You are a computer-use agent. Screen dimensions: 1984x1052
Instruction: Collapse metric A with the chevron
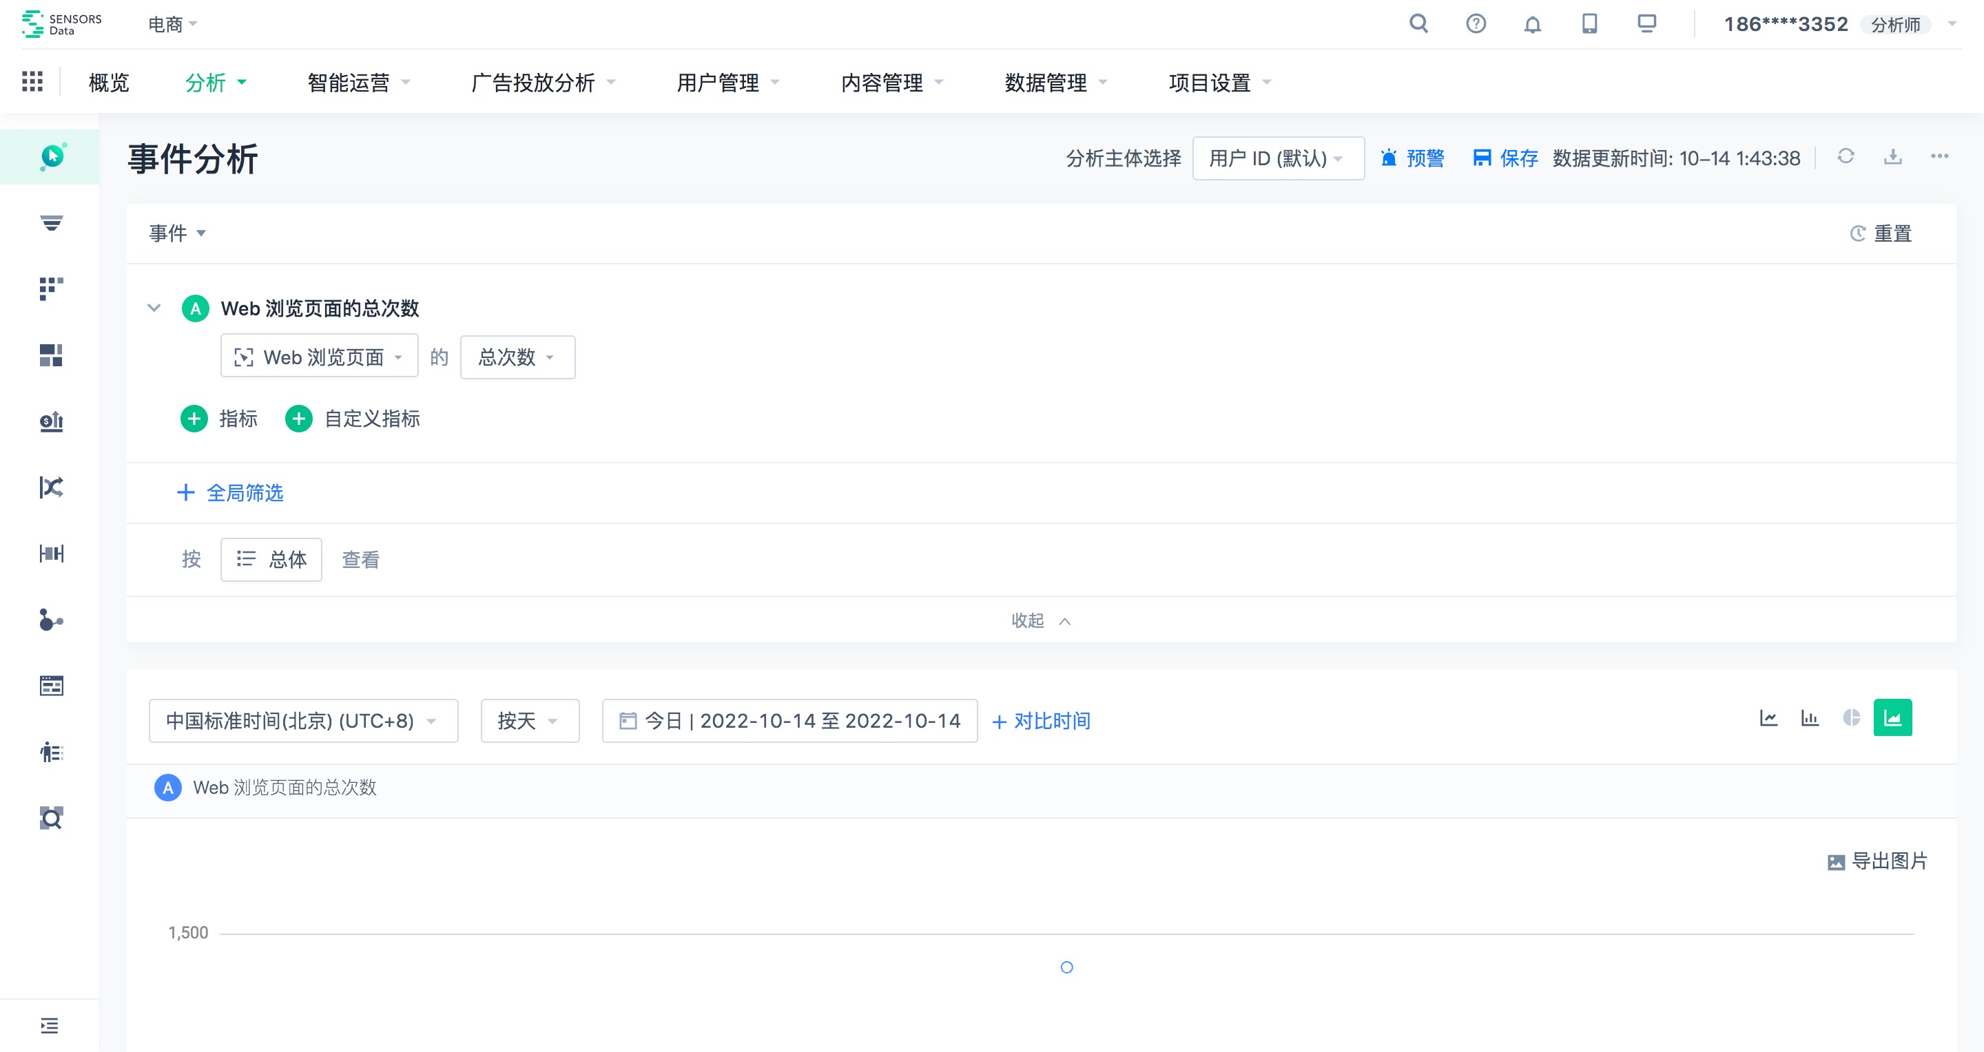[154, 308]
